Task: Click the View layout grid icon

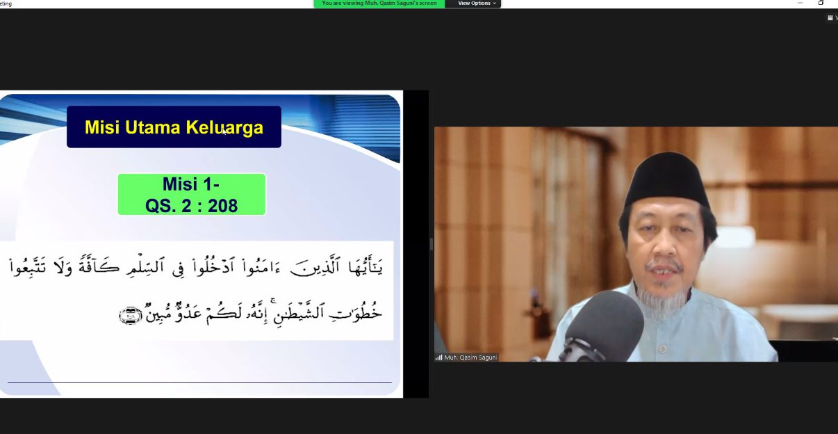Action: click(831, 18)
